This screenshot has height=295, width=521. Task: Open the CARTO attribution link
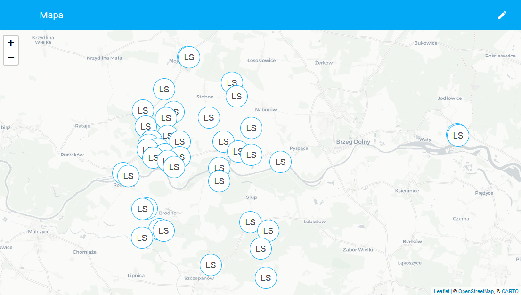[x=510, y=291]
